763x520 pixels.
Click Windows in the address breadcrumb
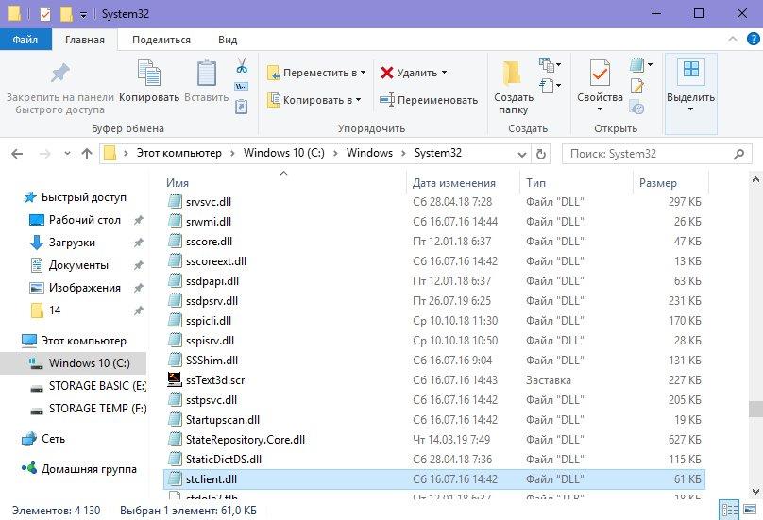coord(369,153)
